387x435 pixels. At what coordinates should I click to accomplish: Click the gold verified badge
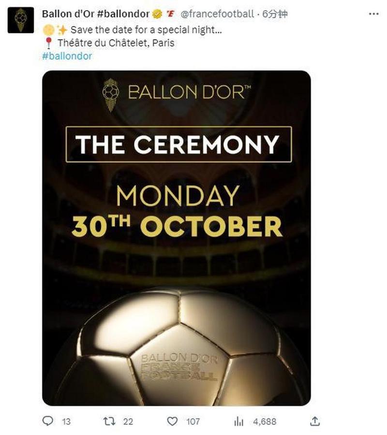(157, 14)
